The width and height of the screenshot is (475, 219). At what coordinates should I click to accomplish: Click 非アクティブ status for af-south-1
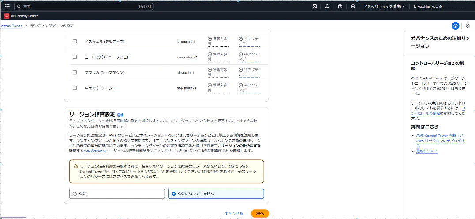249,72
